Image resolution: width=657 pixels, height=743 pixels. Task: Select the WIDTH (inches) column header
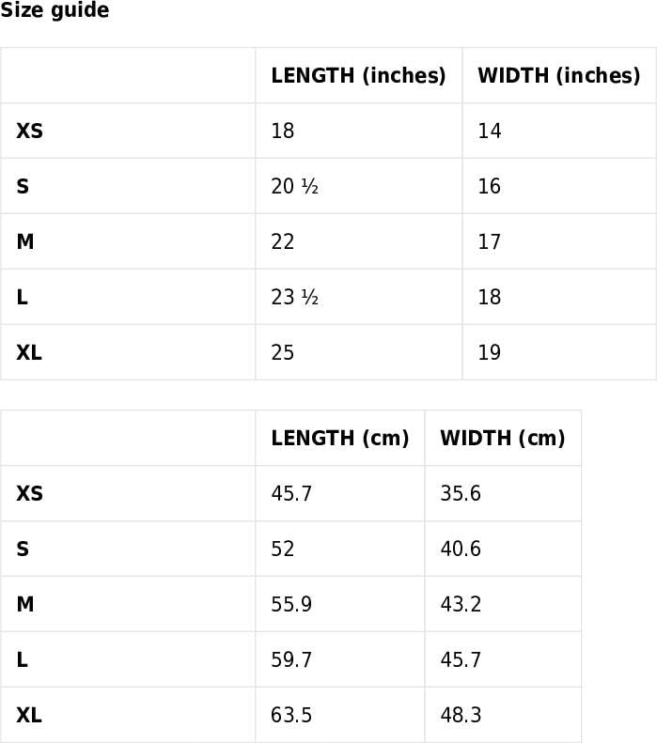click(x=558, y=76)
